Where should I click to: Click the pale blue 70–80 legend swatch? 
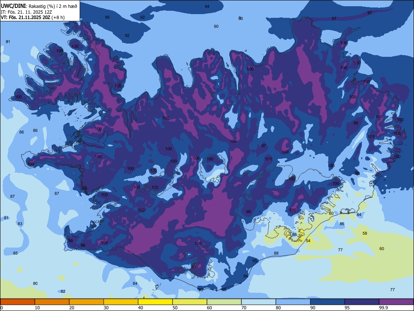(x=258, y=302)
